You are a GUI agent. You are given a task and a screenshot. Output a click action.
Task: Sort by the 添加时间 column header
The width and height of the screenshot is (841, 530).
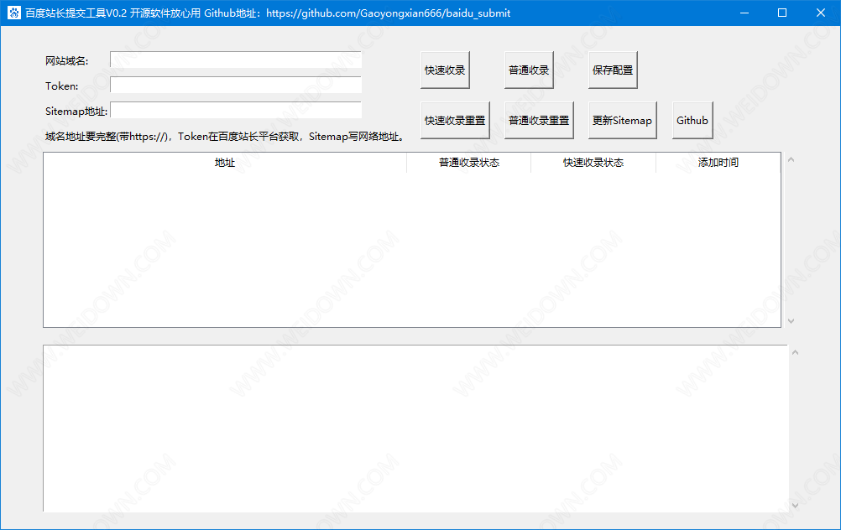(x=718, y=163)
